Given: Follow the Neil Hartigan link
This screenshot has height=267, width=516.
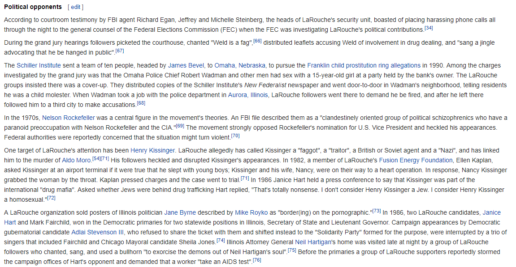Looking at the screenshot, I should tap(313, 242).
